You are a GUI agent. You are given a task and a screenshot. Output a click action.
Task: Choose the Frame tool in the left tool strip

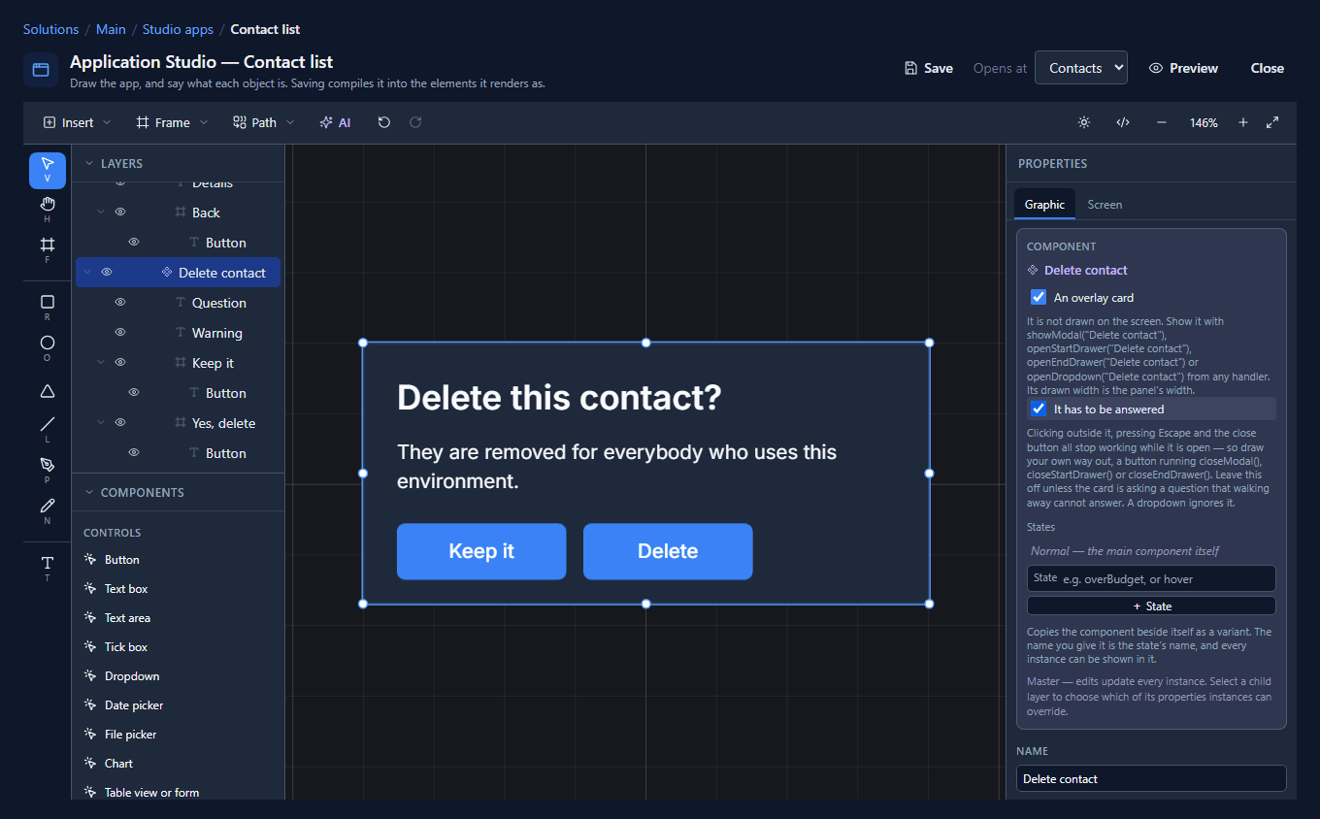(x=48, y=249)
